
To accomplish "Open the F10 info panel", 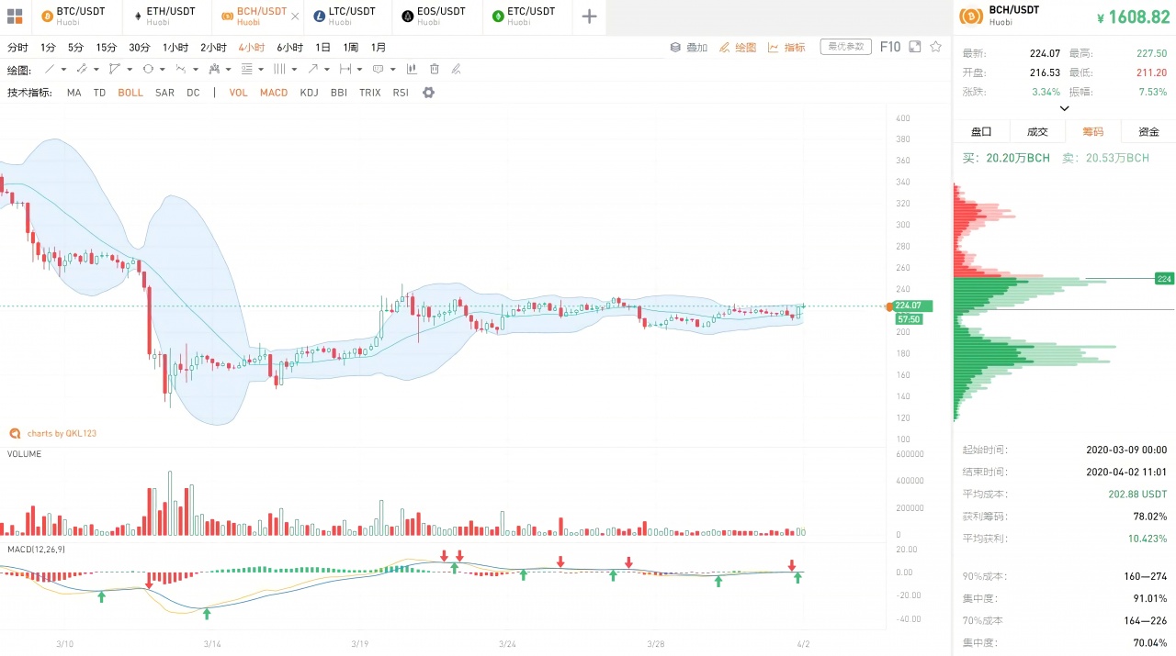I will coord(890,47).
